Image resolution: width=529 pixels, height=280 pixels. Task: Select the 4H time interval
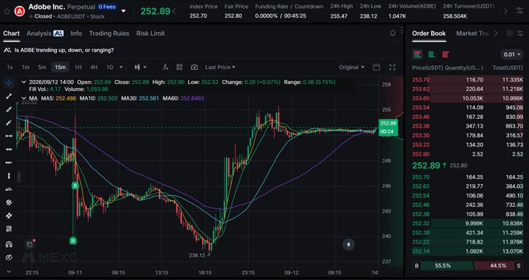coord(94,67)
